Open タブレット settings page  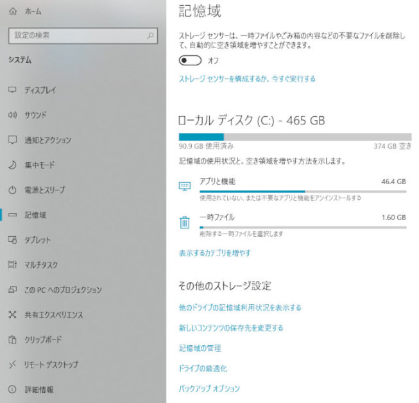(37, 240)
